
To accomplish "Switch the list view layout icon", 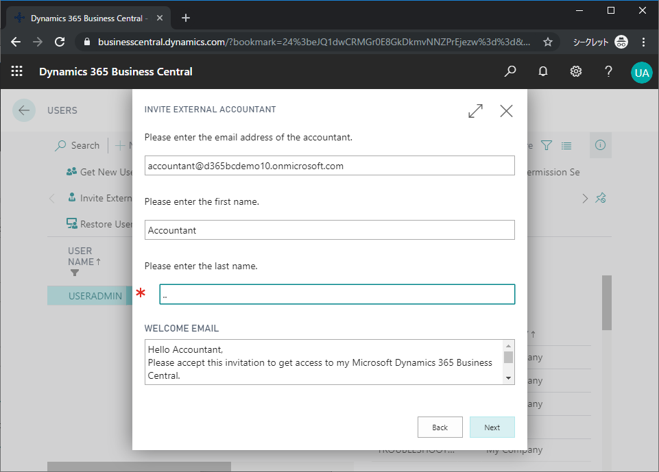I will pyautogui.click(x=566, y=146).
